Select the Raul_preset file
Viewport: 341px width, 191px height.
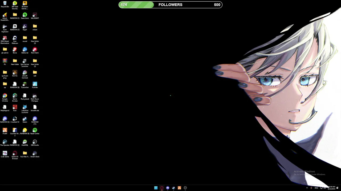pyautogui.click(x=25, y=97)
